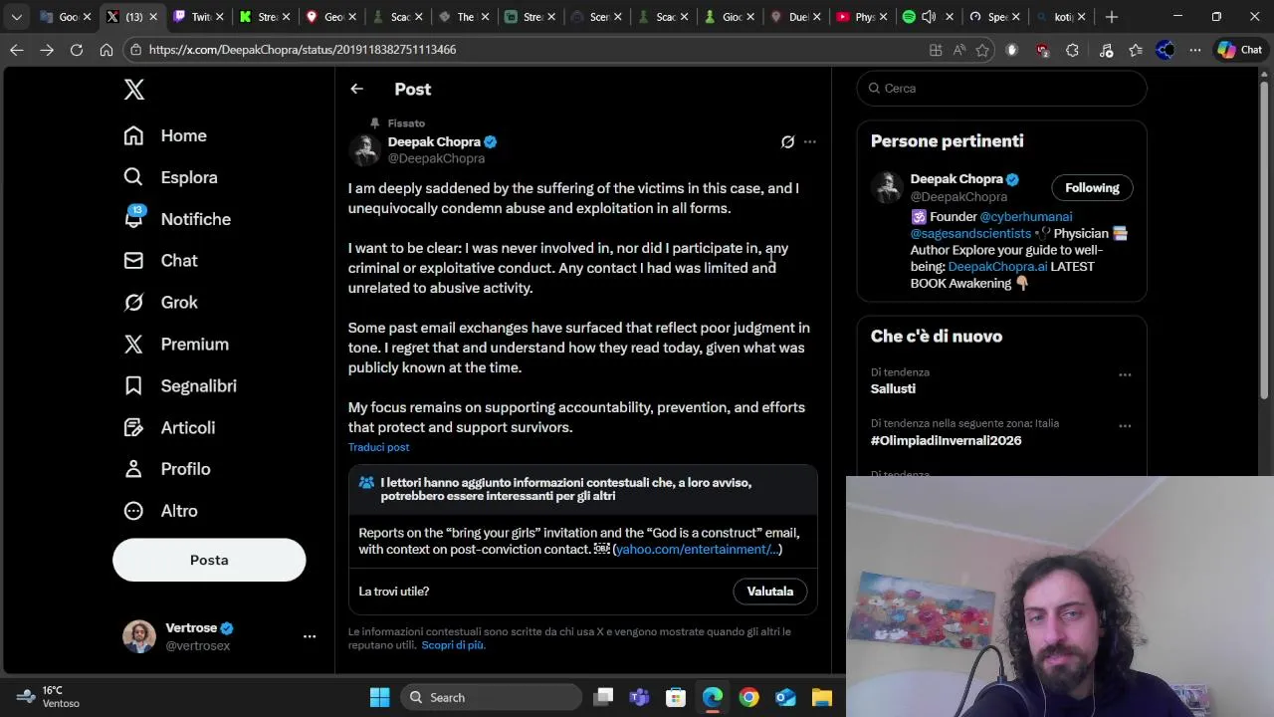Open split screen icon in address bar

pos(936,50)
